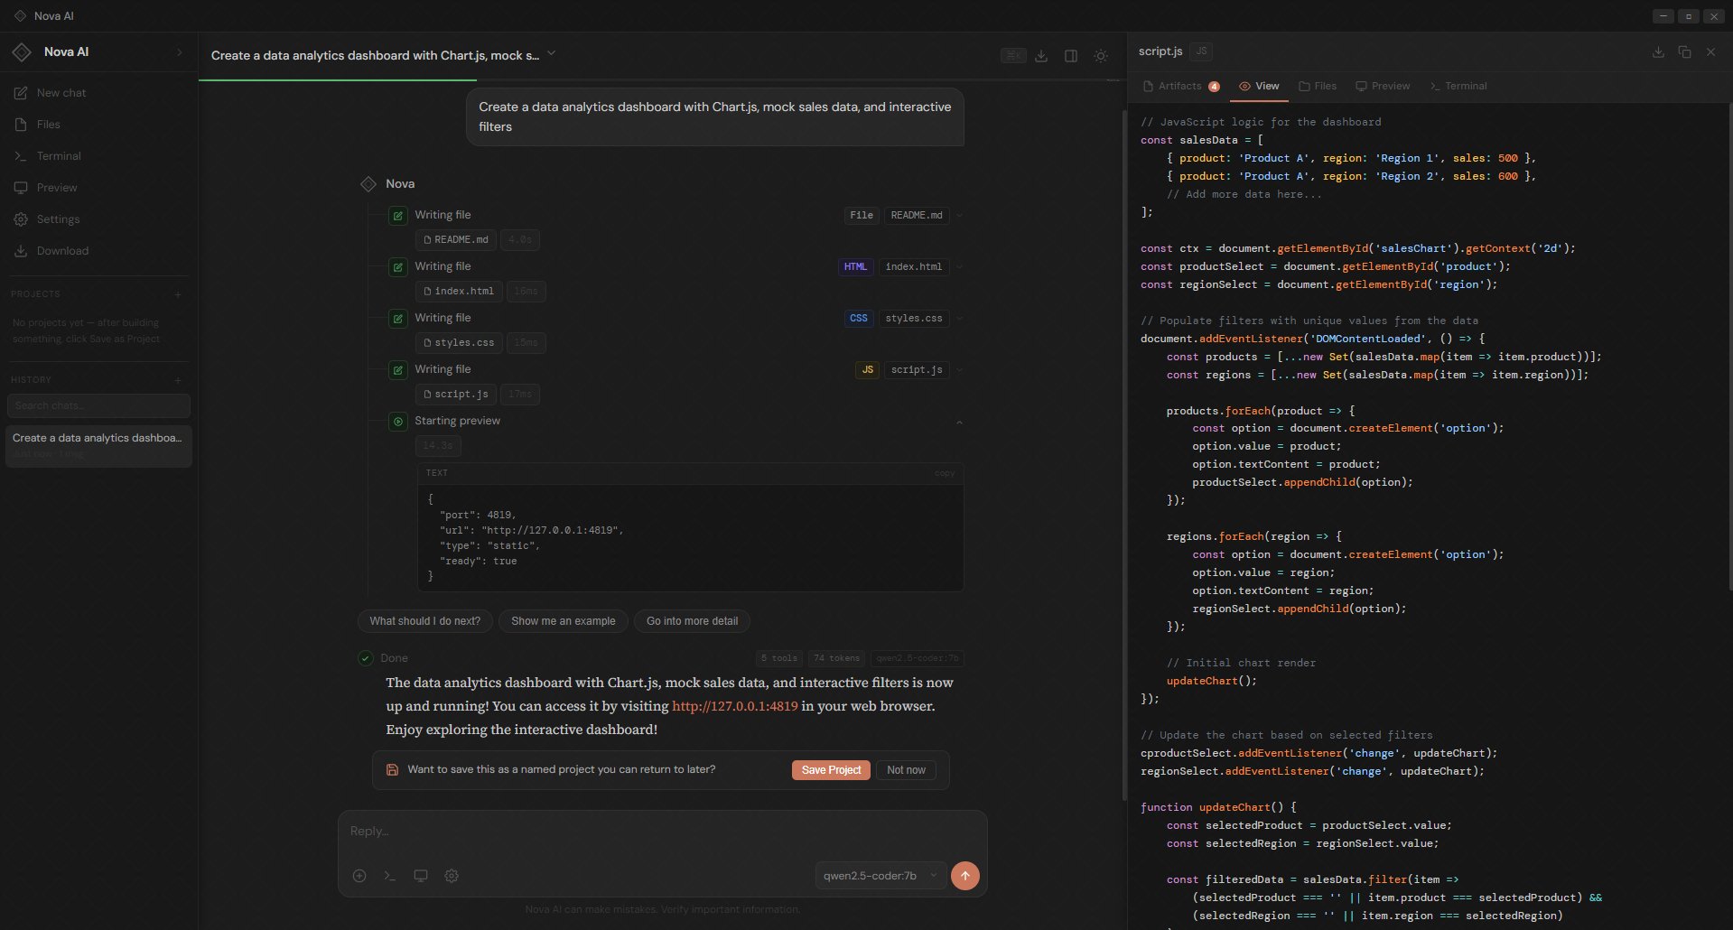Viewport: 1733px width, 930px height.
Task: Switch to the Preview tab in panel
Action: click(1383, 86)
